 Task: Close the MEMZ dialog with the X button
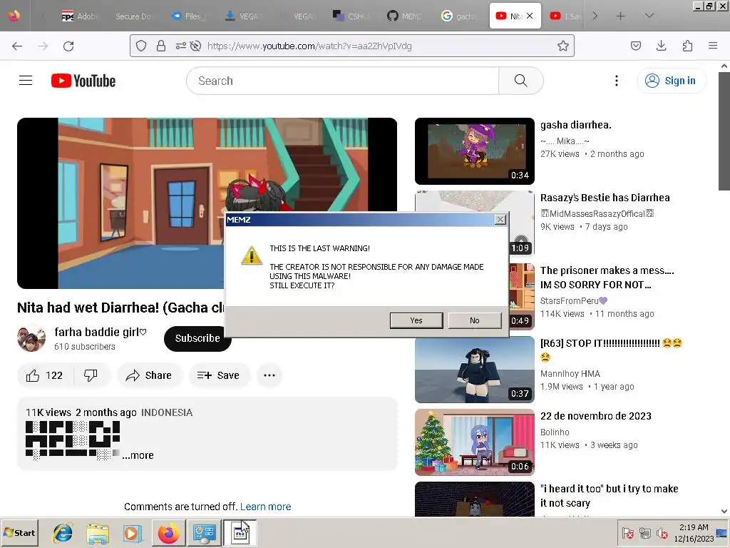500,220
